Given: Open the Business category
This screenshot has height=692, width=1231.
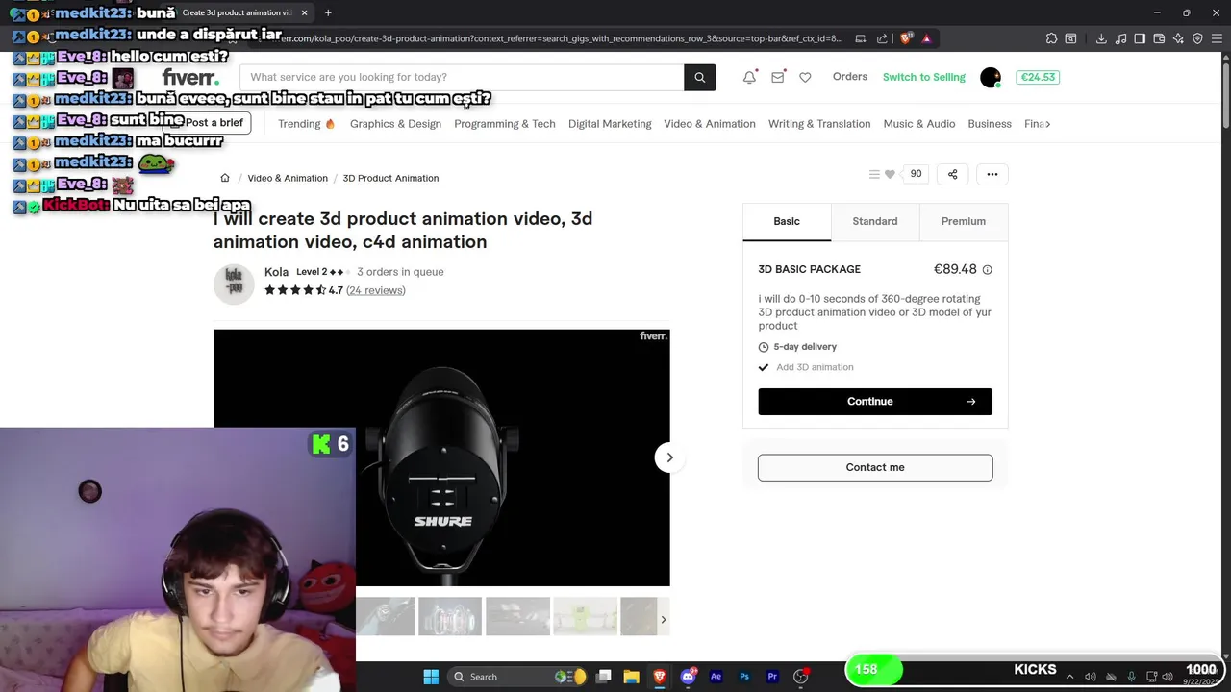Looking at the screenshot, I should 990,124.
